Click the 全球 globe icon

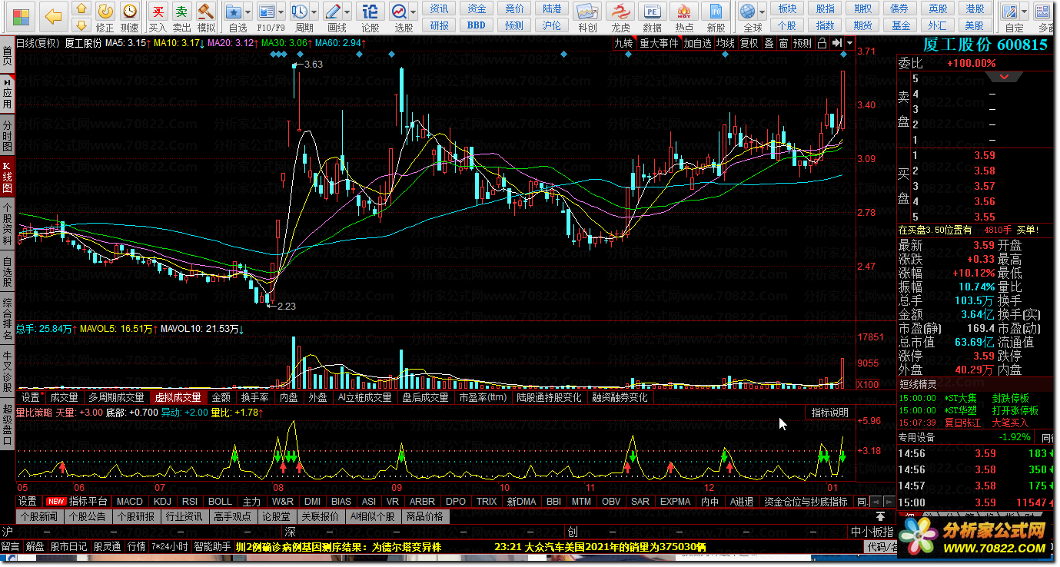tap(746, 12)
